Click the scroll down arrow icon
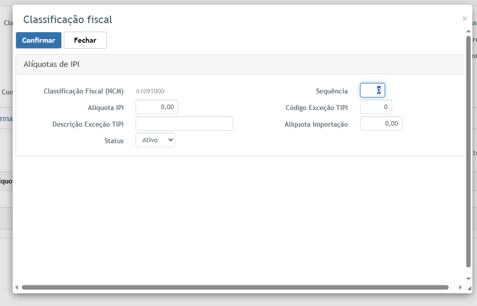Image resolution: width=477 pixels, height=306 pixels. [x=468, y=278]
